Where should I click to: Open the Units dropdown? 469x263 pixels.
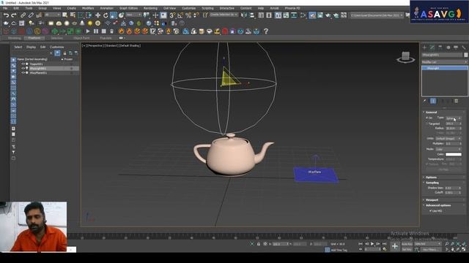point(448,139)
